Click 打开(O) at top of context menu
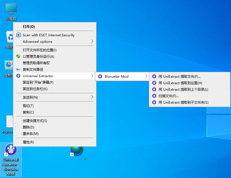 29,26
